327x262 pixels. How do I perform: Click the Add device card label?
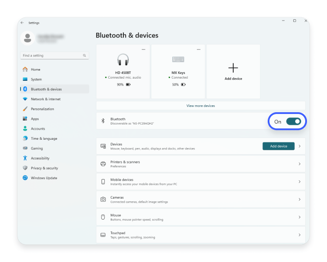[233, 79]
